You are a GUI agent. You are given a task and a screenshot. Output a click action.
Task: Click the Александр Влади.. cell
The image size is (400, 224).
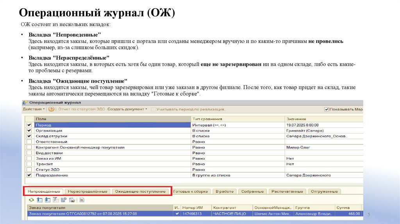point(314,213)
